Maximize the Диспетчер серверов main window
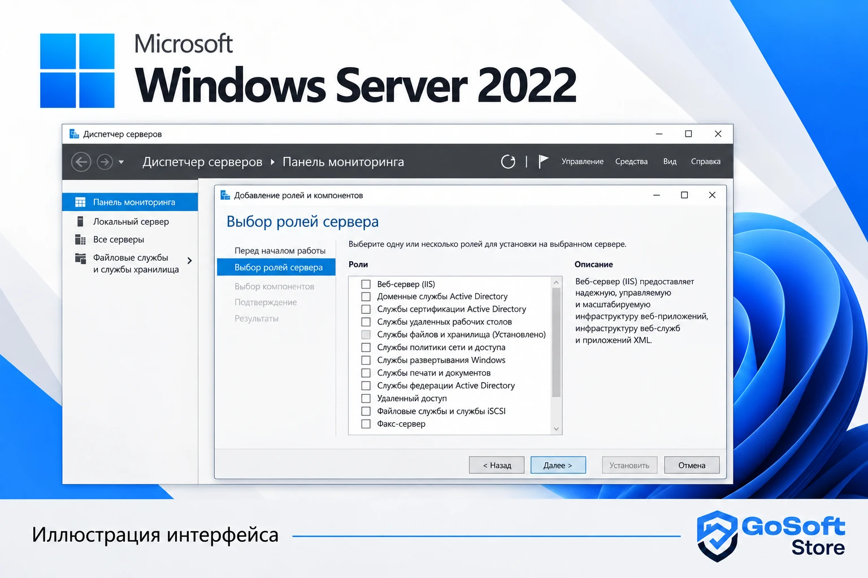Image resolution: width=868 pixels, height=578 pixels. (x=688, y=134)
